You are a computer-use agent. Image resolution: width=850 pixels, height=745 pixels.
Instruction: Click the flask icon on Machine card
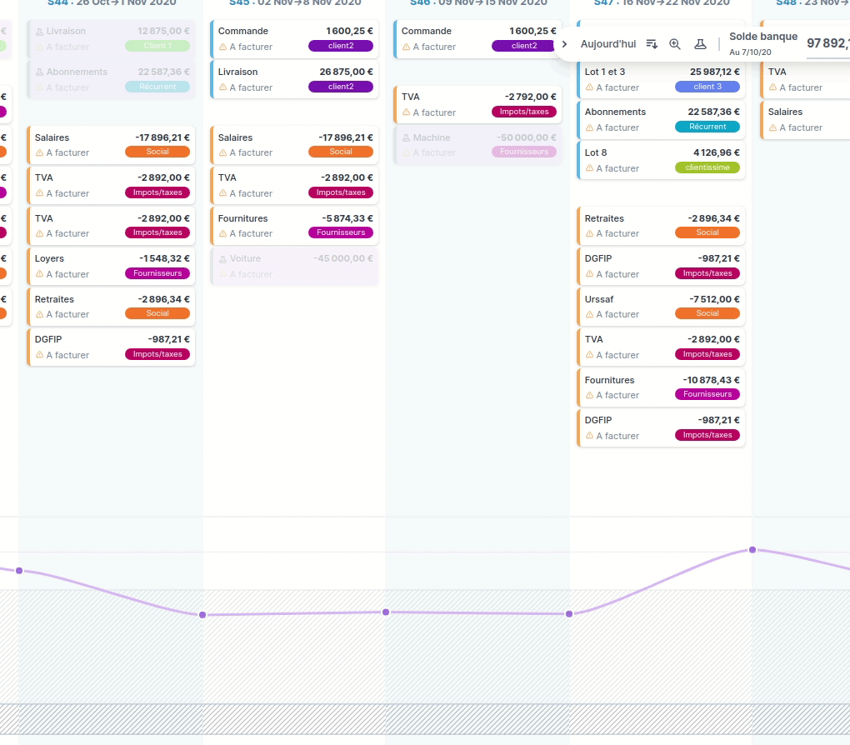click(407, 138)
